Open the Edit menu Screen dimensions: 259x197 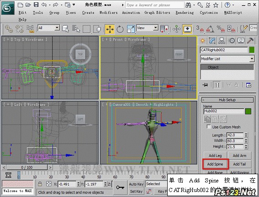pyautogui.click(x=22, y=12)
